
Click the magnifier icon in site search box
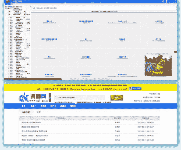pos(55,97)
